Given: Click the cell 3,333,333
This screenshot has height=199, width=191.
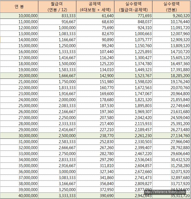Looking at the screenshot, I should (57, 195).
